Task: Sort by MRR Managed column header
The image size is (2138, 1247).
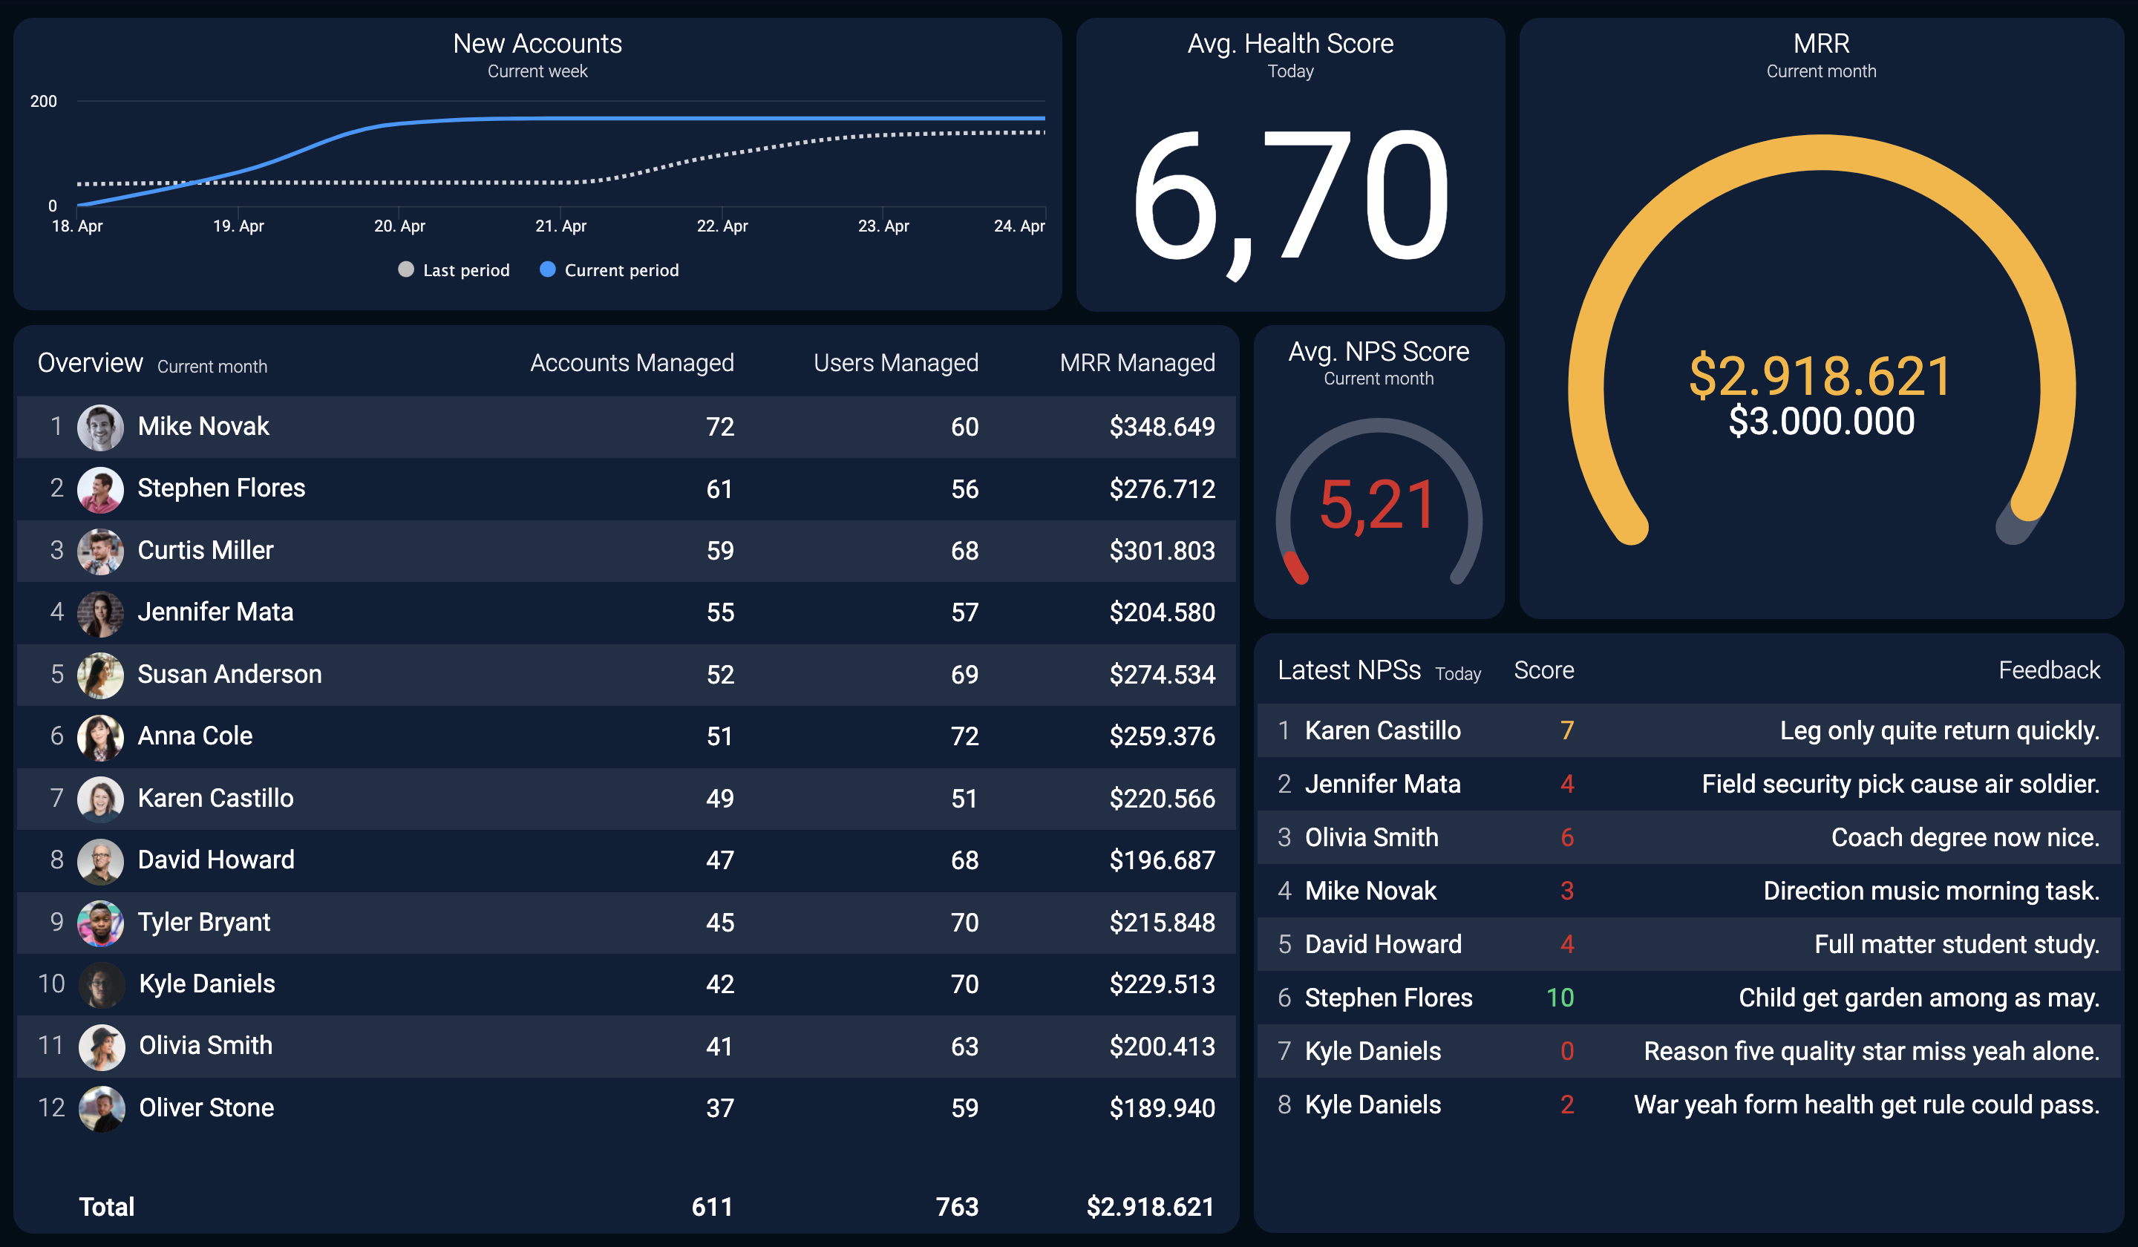Action: point(1137,363)
